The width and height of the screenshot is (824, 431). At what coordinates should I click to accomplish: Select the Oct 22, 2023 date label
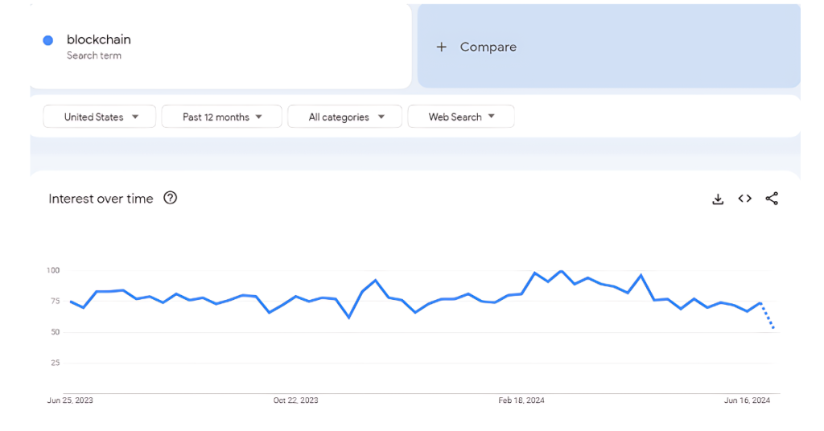pyautogui.click(x=295, y=400)
